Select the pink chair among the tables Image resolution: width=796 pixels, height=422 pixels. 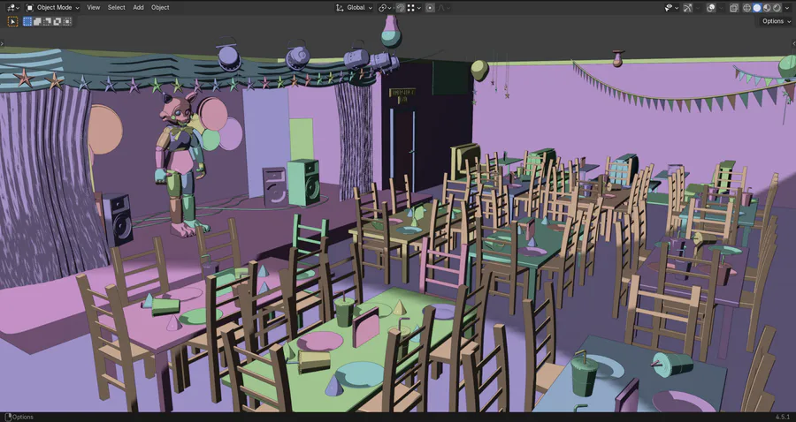[443, 266]
